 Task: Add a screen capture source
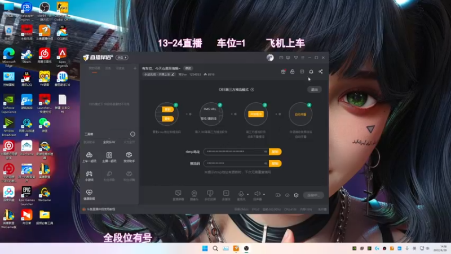click(178, 195)
